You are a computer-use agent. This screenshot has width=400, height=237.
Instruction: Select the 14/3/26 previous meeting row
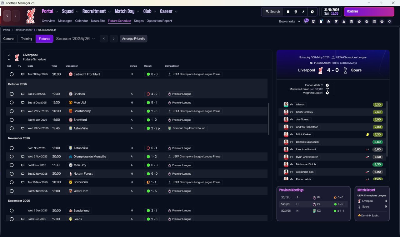tap(313, 204)
